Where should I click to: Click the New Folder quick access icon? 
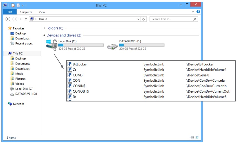click(18, 5)
